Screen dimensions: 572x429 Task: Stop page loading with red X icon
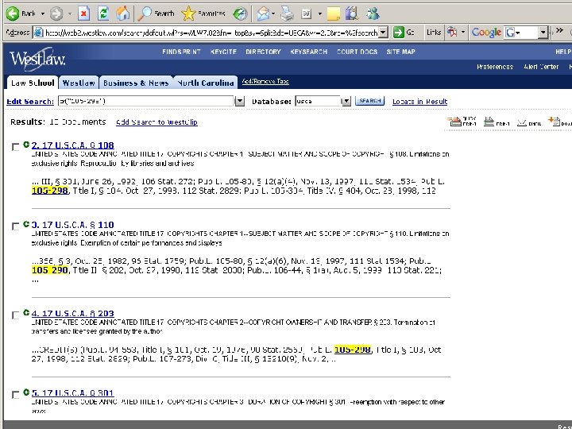(x=83, y=14)
